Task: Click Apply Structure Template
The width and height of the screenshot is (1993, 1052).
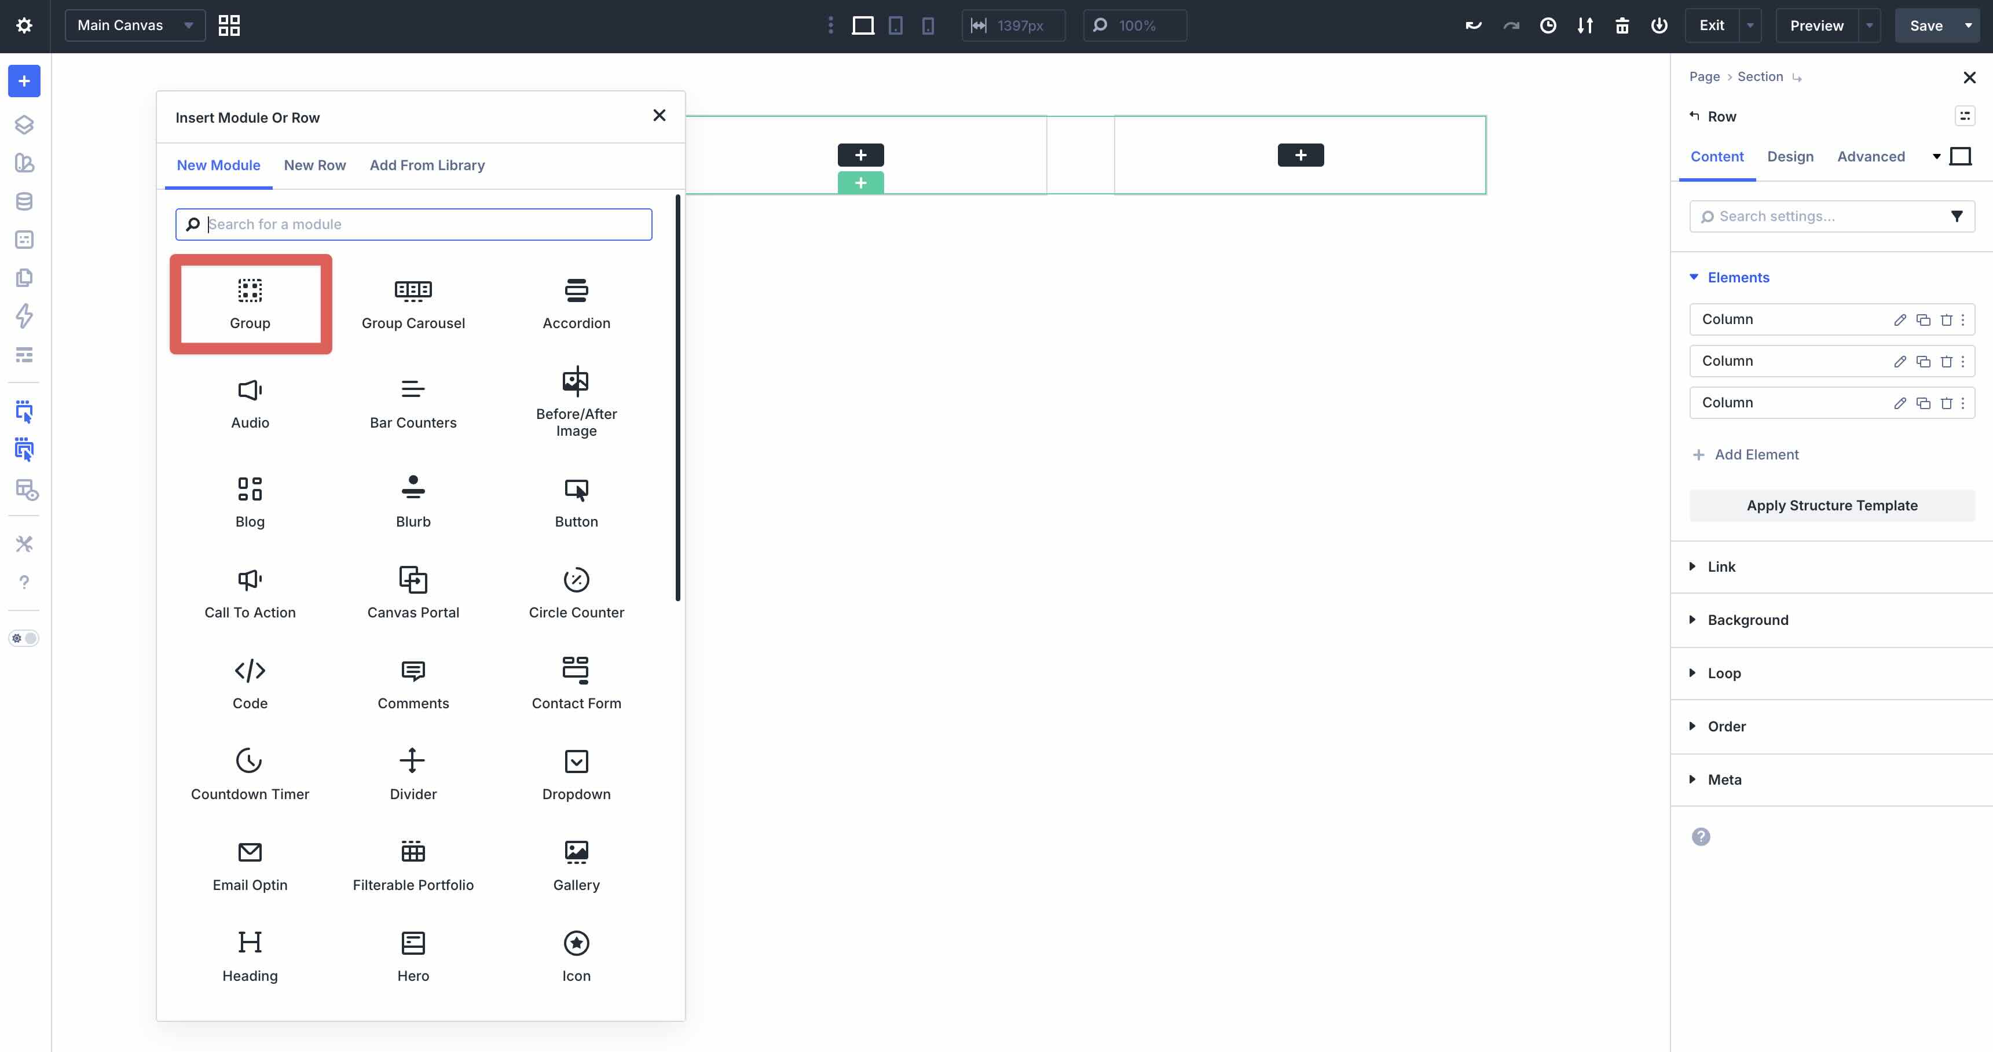Action: (x=1831, y=505)
